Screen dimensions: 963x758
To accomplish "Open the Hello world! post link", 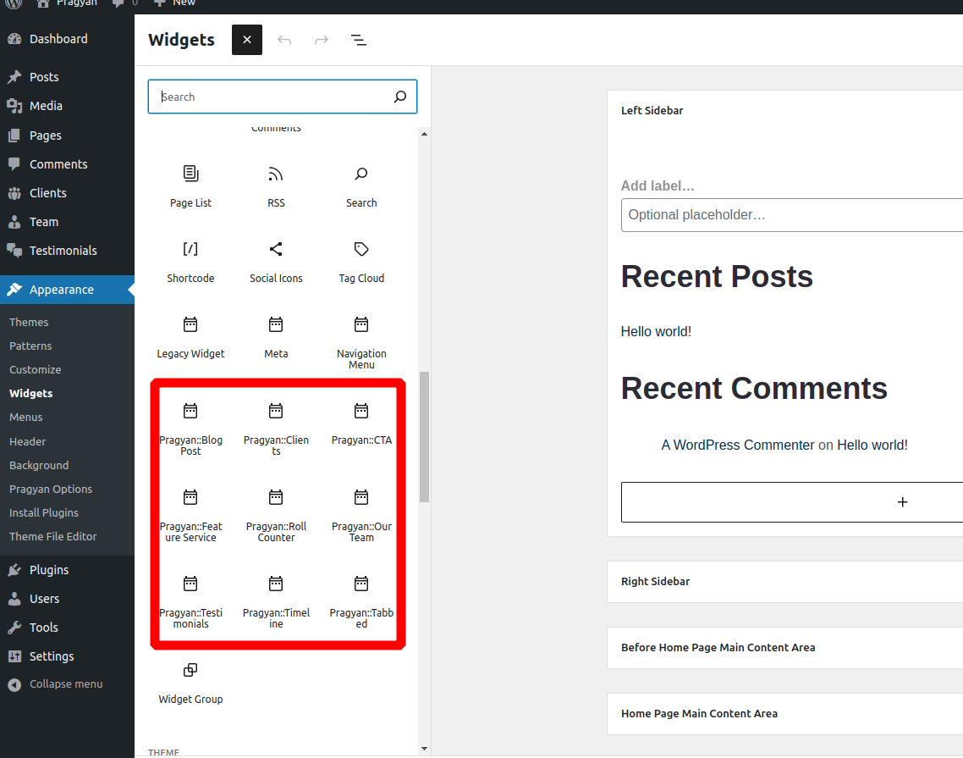I will click(656, 331).
